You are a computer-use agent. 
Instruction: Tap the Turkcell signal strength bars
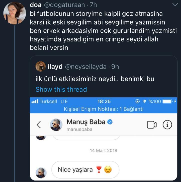click(35, 102)
